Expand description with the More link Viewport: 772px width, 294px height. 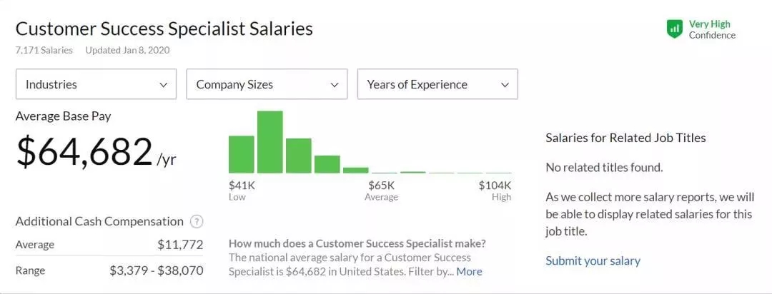pos(469,271)
